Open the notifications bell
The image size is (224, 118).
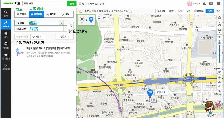[x=204, y=4]
